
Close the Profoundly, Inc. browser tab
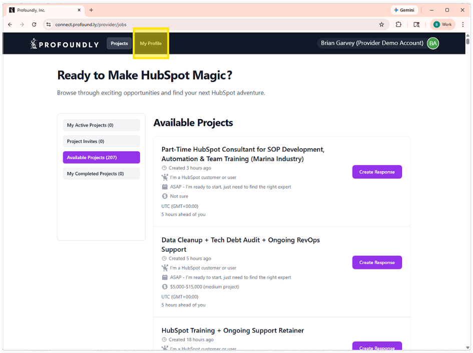point(79,10)
